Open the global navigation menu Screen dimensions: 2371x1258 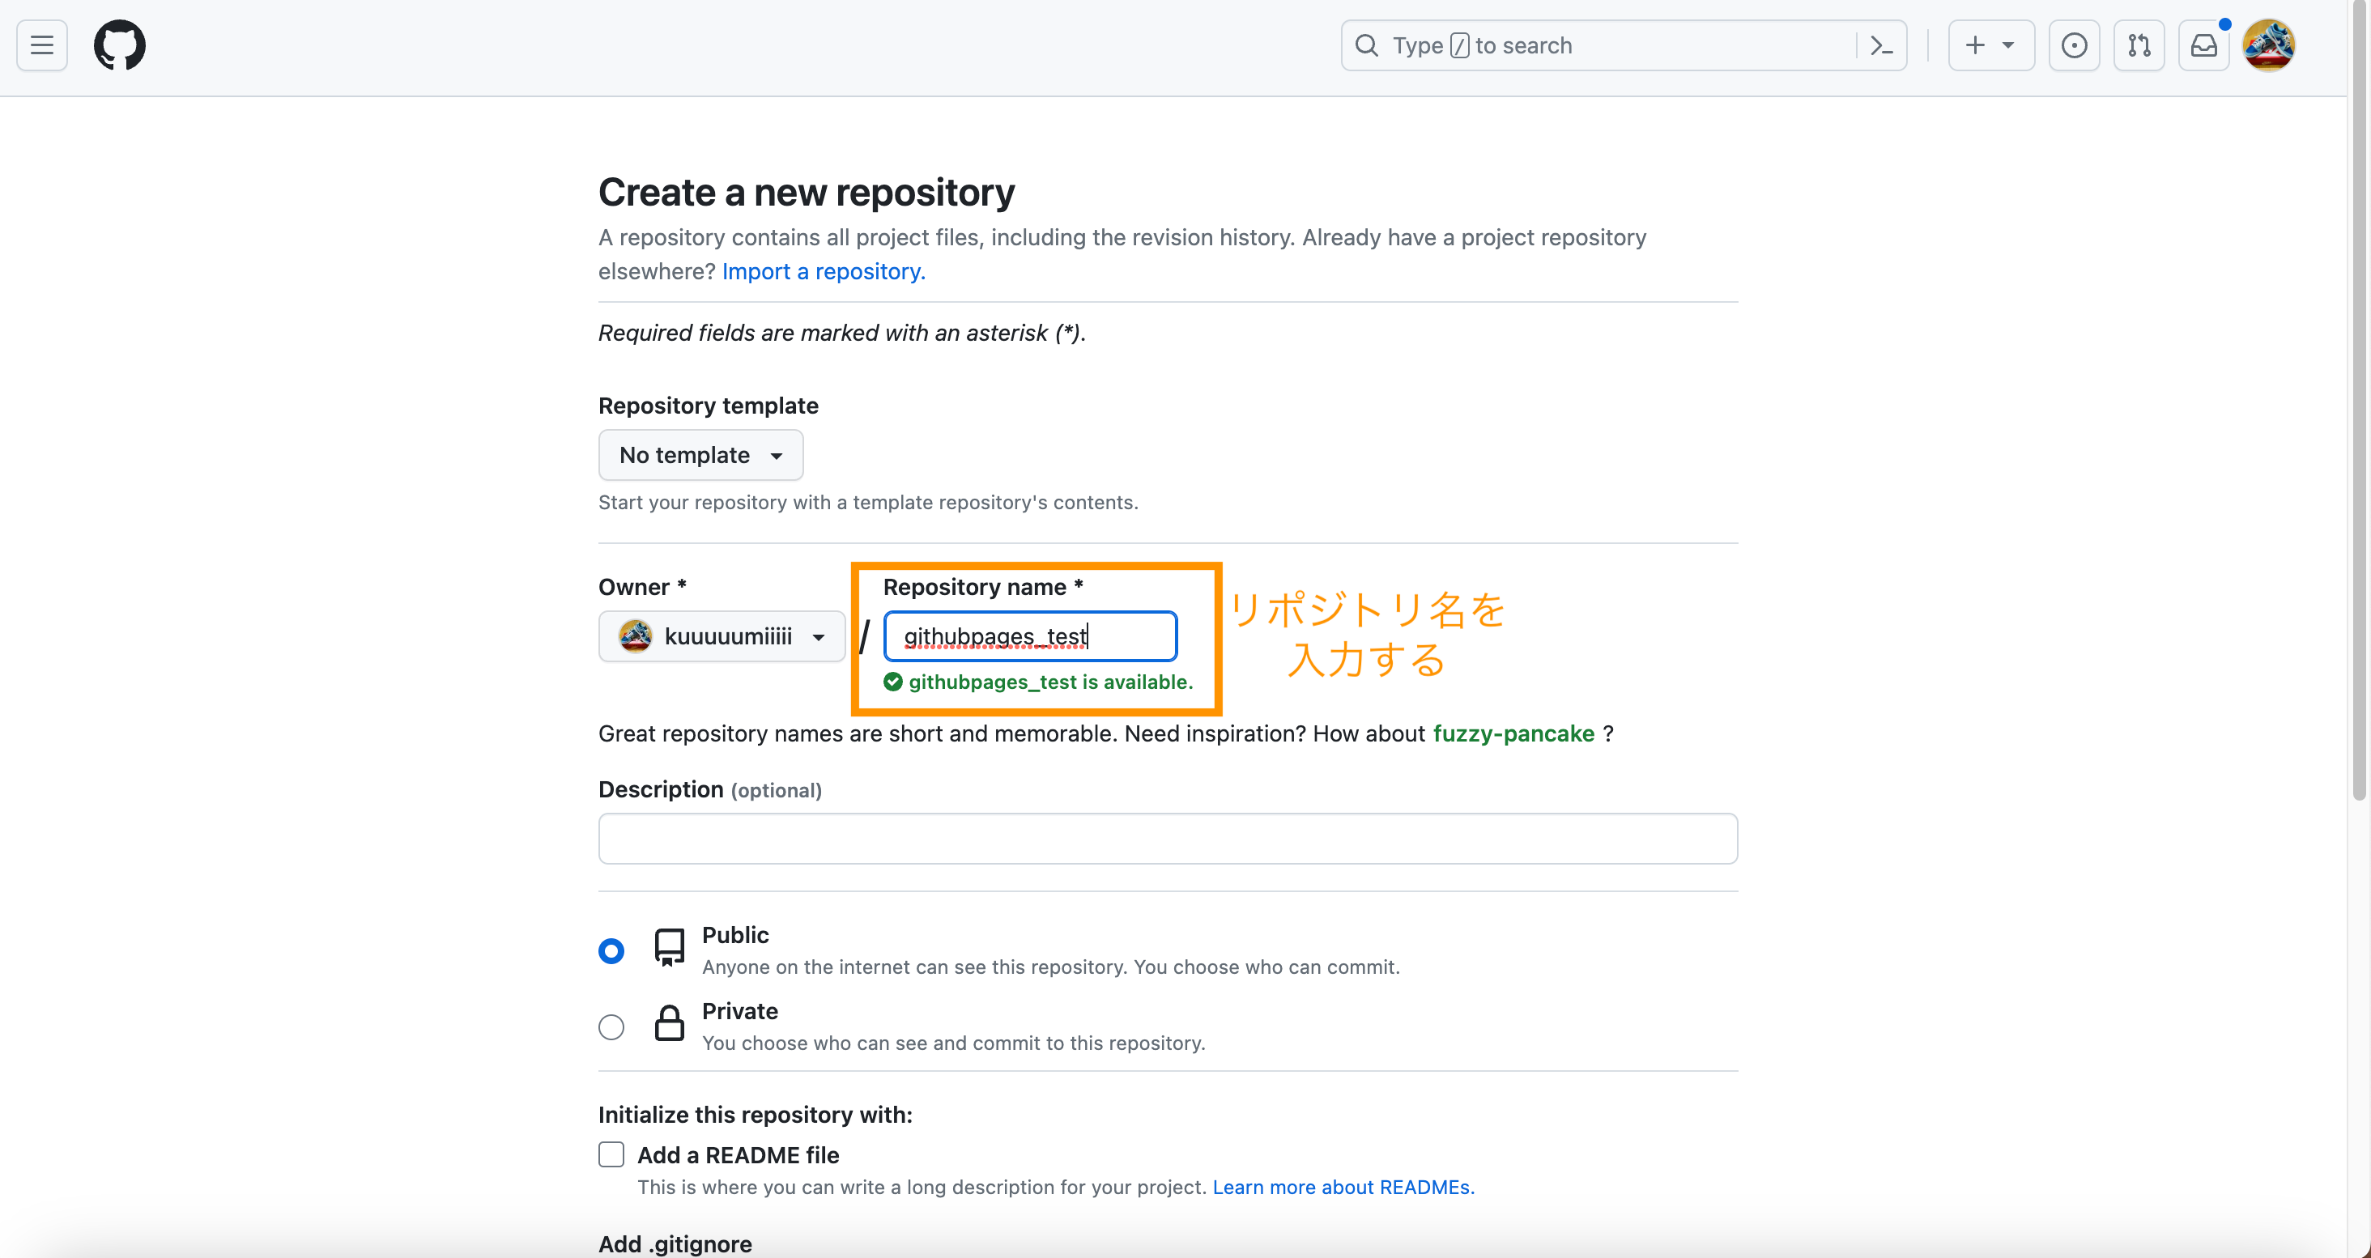40,45
